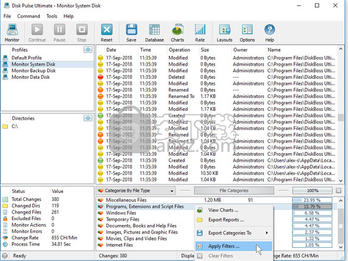Screen dimensions: 348x261
Task: Click the clear filter X icon beside 100%
Action: pos(338,191)
